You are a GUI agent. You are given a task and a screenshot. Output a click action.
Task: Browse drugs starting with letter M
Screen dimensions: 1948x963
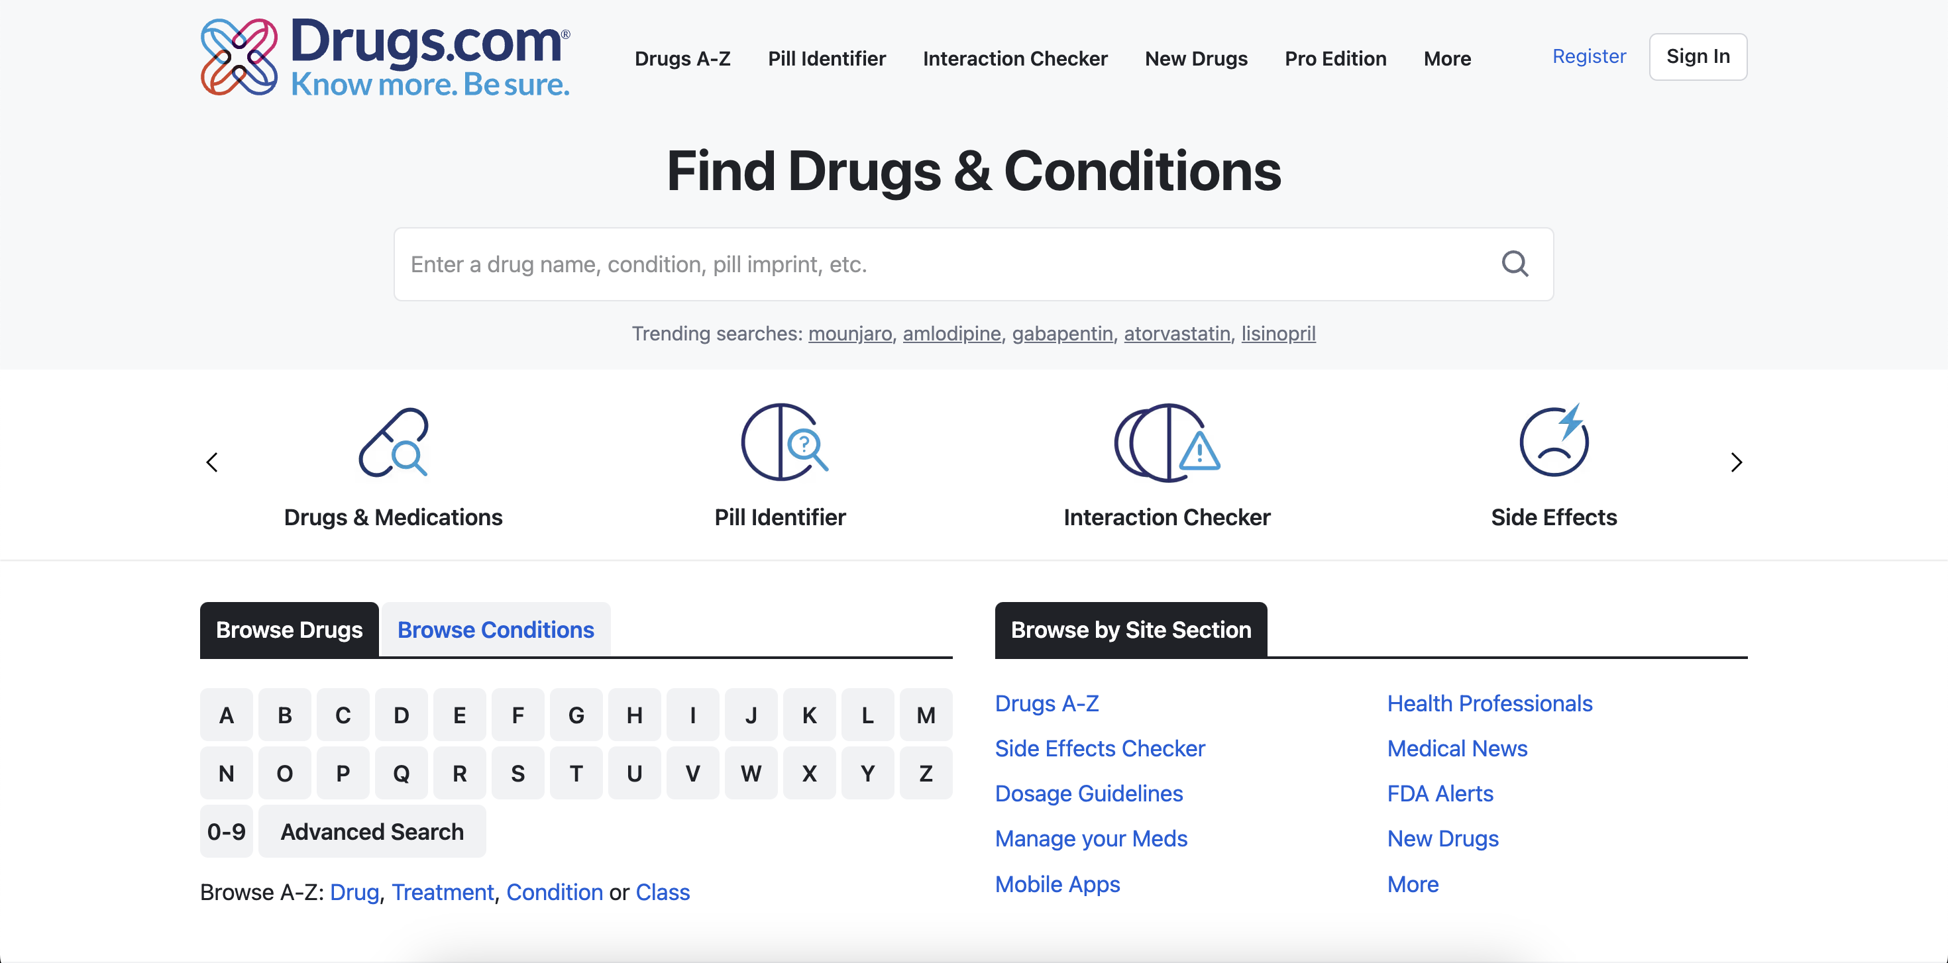point(926,715)
